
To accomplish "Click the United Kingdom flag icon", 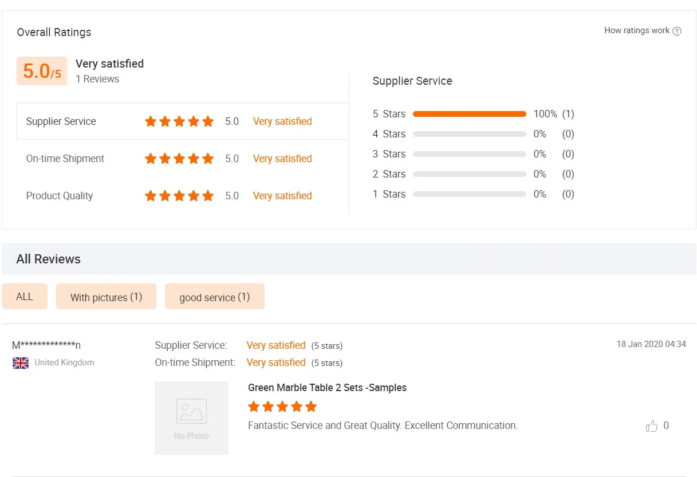I will [x=21, y=363].
